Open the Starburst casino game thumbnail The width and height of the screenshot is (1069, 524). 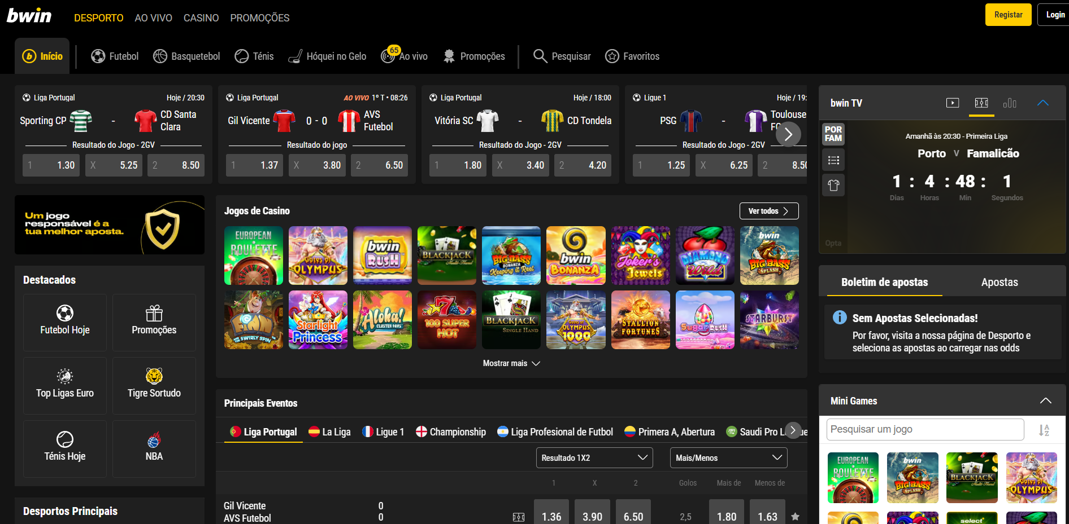770,320
